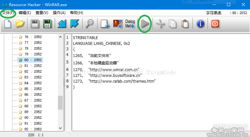
Task: Click the winrar.com.cn line in editor
Action: 106,70
